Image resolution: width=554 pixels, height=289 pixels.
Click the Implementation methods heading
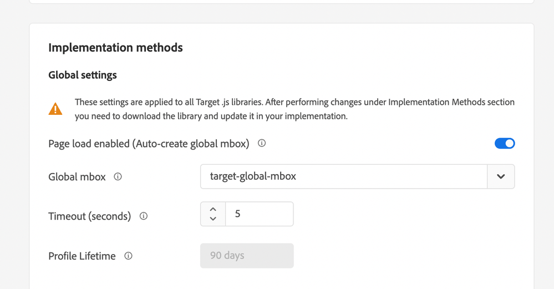(x=115, y=48)
